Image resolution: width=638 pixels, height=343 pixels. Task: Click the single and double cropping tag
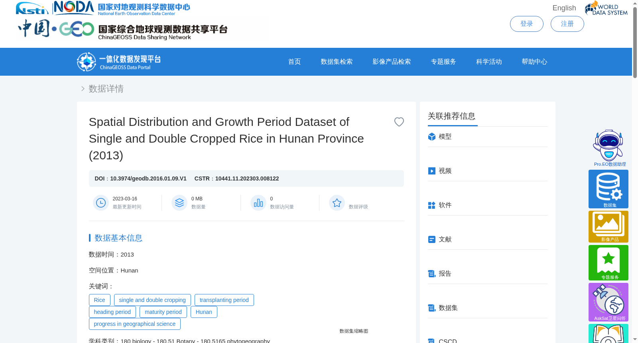(x=152, y=300)
